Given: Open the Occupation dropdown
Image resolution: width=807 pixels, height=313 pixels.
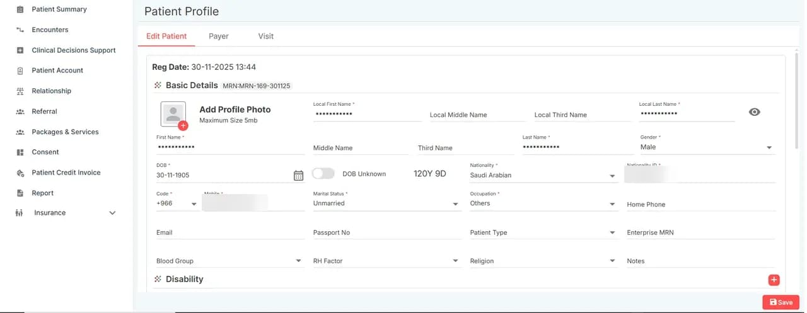Looking at the screenshot, I should click(543, 203).
